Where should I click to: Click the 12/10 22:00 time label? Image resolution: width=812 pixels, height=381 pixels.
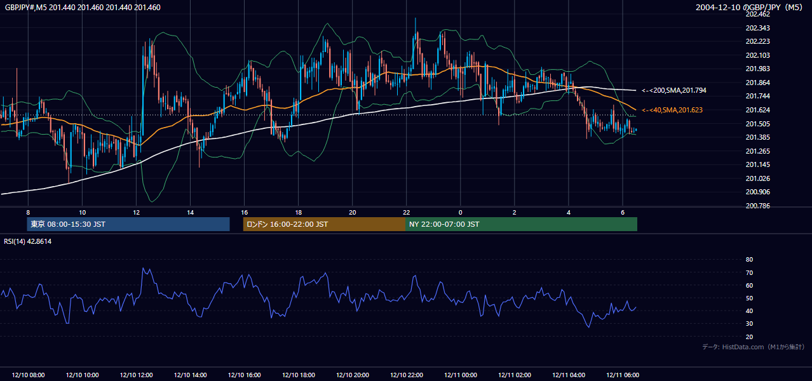406,375
